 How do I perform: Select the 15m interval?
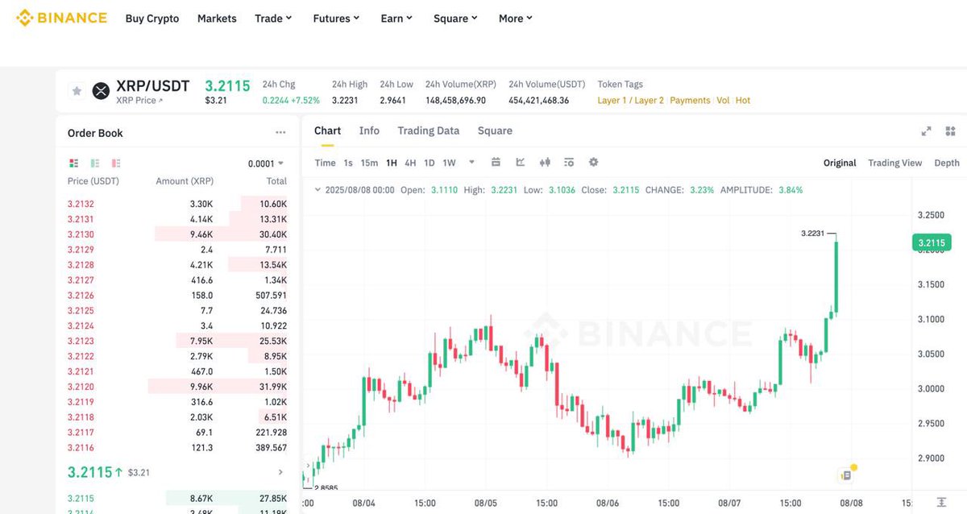click(369, 163)
